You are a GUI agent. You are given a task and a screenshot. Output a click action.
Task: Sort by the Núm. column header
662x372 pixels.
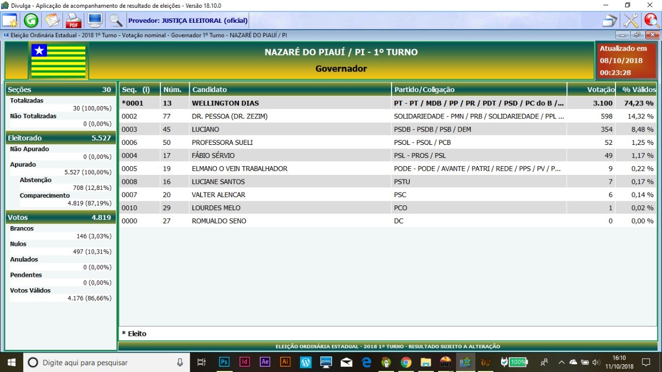coord(175,90)
